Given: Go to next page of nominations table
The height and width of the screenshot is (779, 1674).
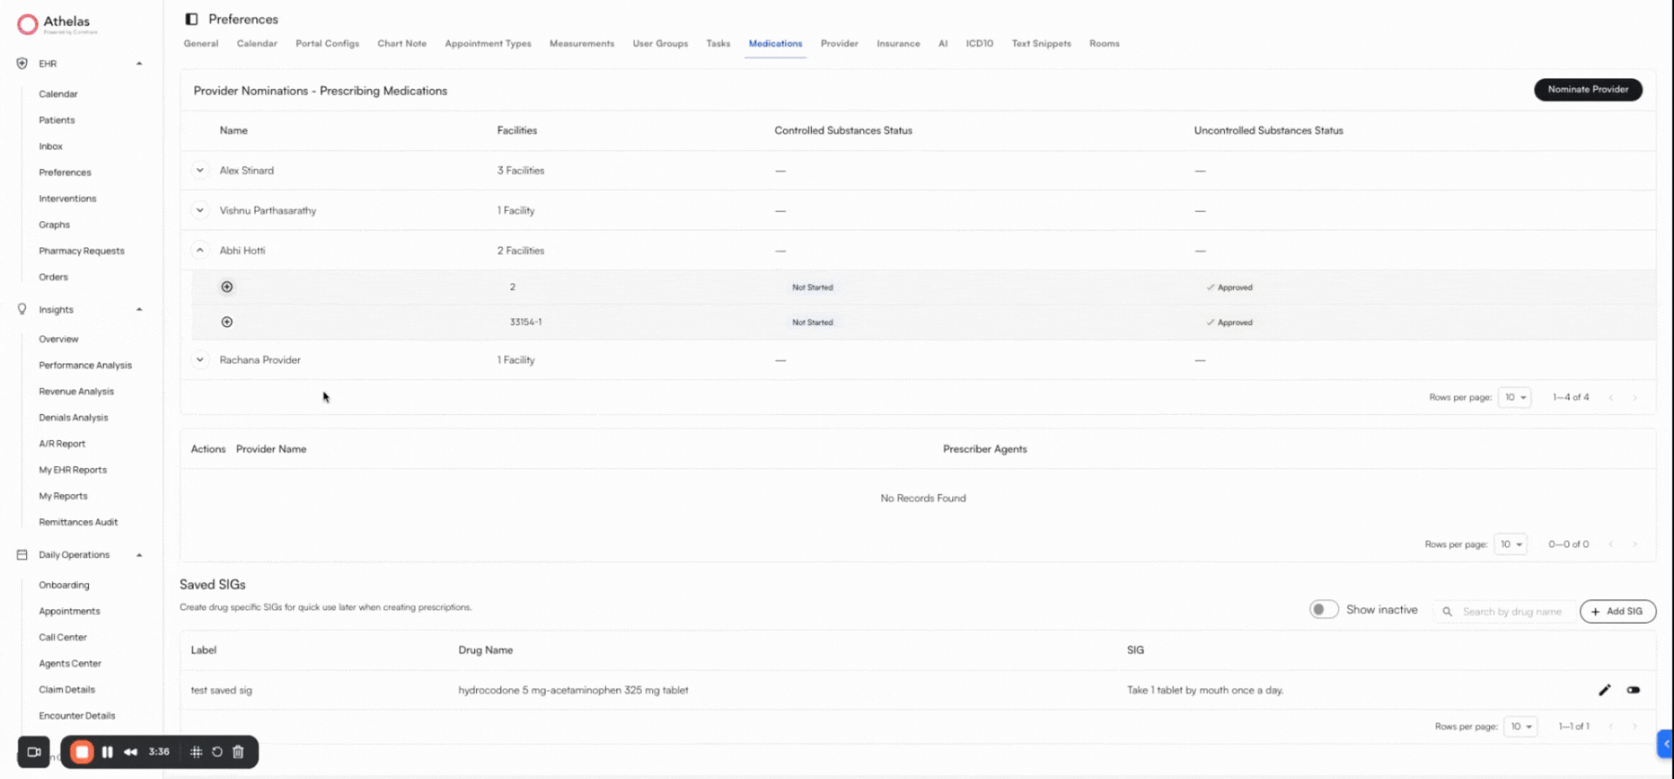Looking at the screenshot, I should pos(1635,397).
